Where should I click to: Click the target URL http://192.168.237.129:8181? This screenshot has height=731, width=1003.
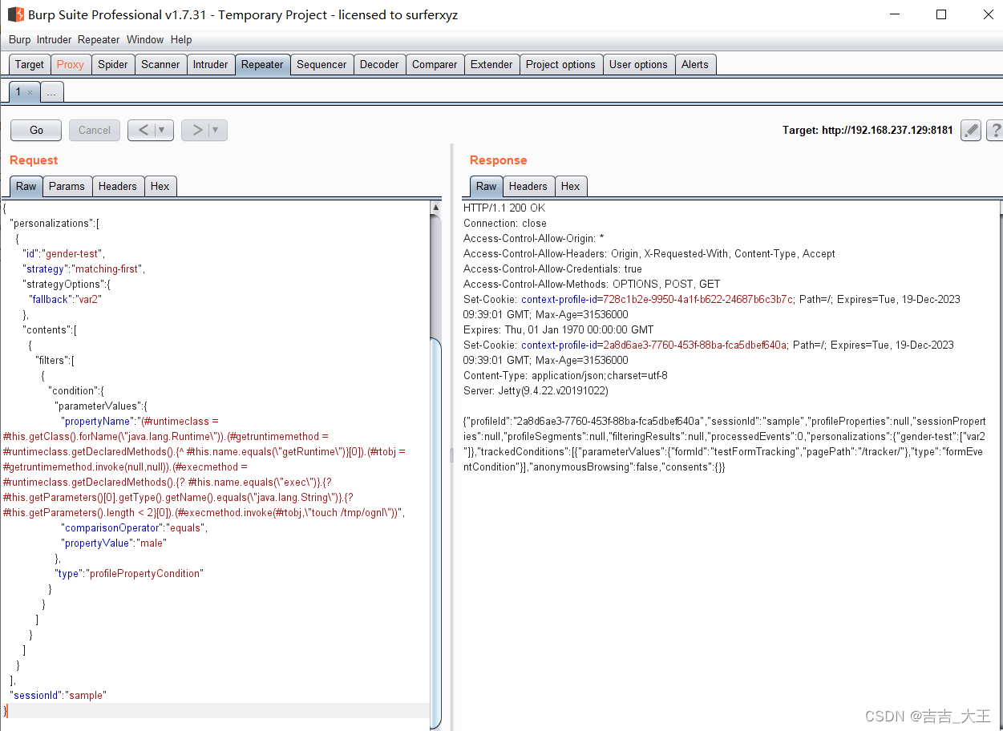[x=888, y=130]
